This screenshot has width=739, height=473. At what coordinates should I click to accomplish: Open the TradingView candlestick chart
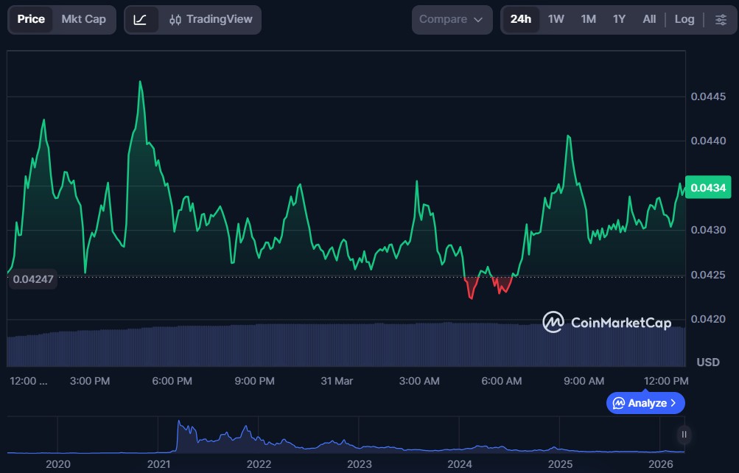pos(210,20)
